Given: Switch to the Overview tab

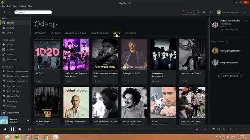Looking at the screenshot, I should tap(40, 33).
